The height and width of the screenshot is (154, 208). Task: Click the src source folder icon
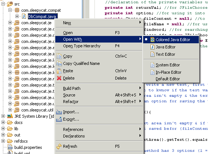(x=10, y=4)
